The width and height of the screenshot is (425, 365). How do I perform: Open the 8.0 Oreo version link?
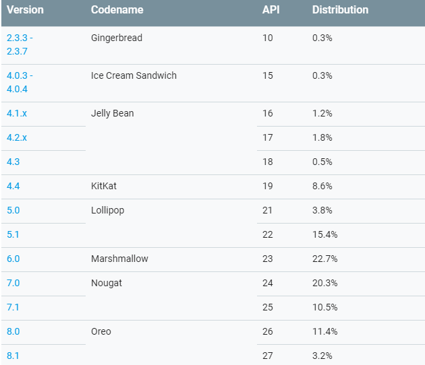click(x=13, y=331)
